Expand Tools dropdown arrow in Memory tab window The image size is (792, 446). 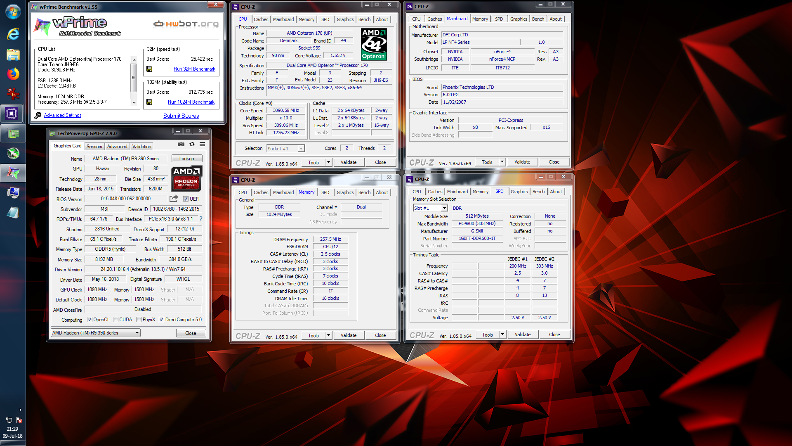coord(328,335)
